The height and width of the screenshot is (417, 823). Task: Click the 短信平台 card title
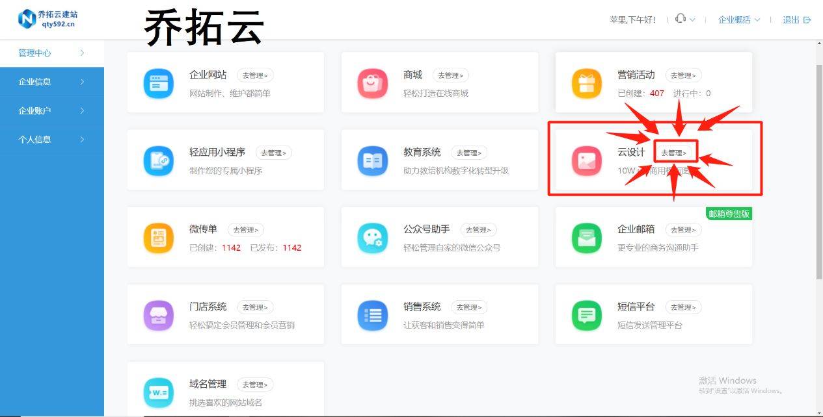point(636,306)
